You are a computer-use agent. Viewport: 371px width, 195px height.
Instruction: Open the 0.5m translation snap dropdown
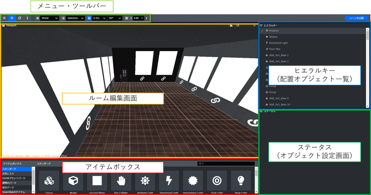click(x=99, y=18)
